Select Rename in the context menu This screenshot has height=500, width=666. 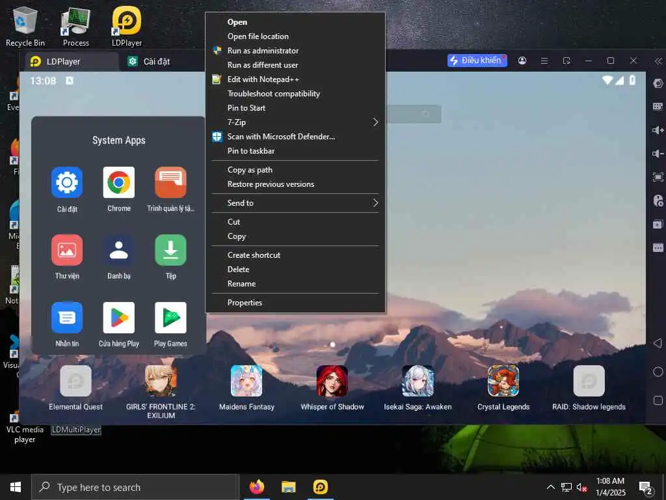tap(295, 284)
